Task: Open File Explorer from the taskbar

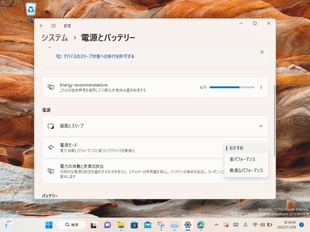Action: click(121, 225)
